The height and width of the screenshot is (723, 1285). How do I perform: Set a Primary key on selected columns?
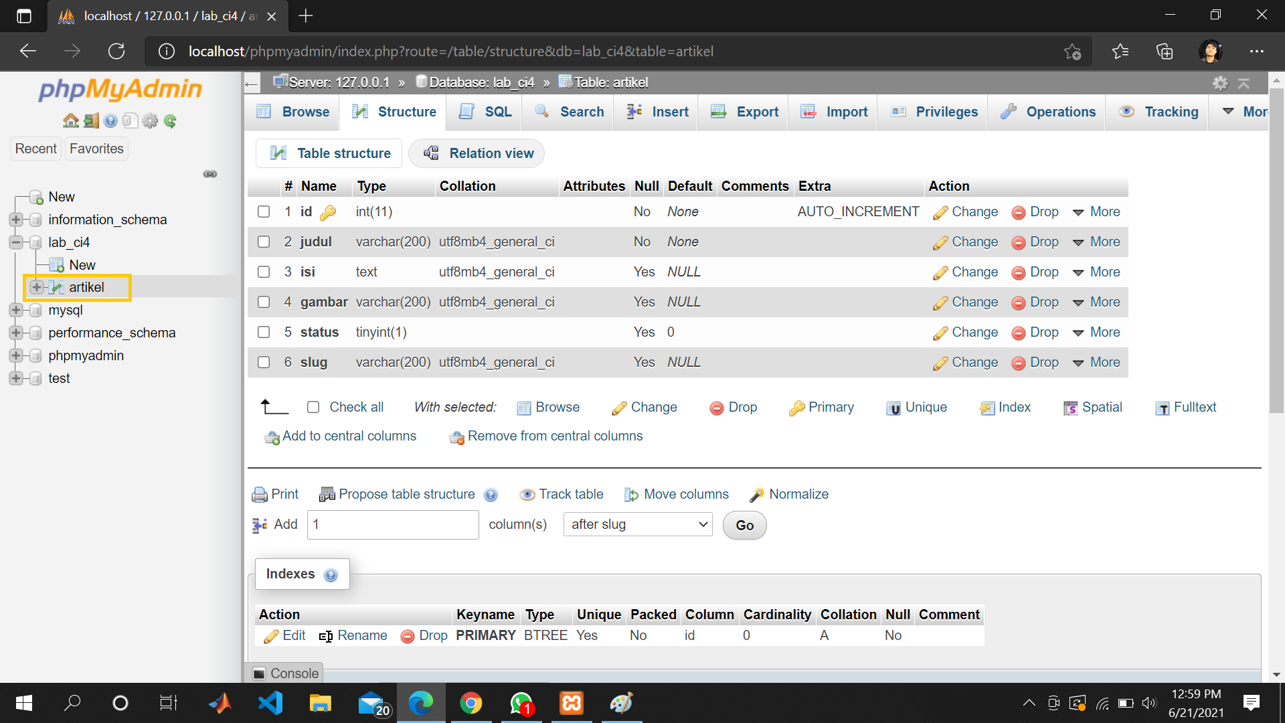click(822, 407)
